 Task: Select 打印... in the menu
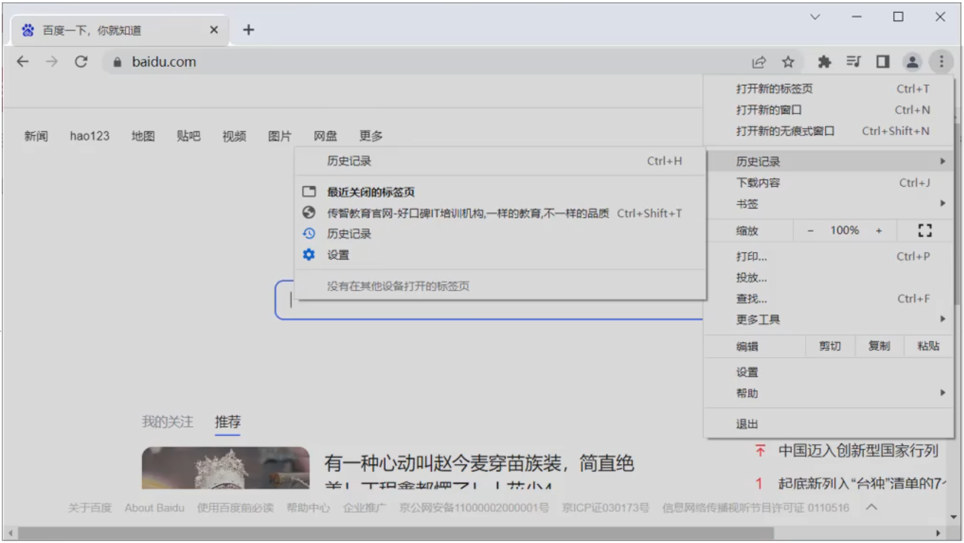click(828, 256)
